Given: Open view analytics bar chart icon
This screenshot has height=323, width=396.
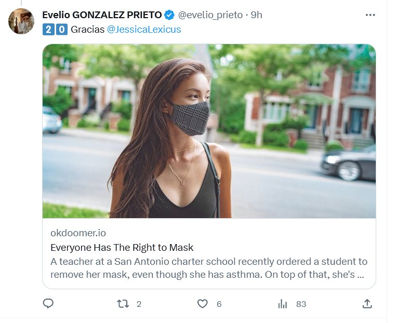Looking at the screenshot, I should coord(283,304).
